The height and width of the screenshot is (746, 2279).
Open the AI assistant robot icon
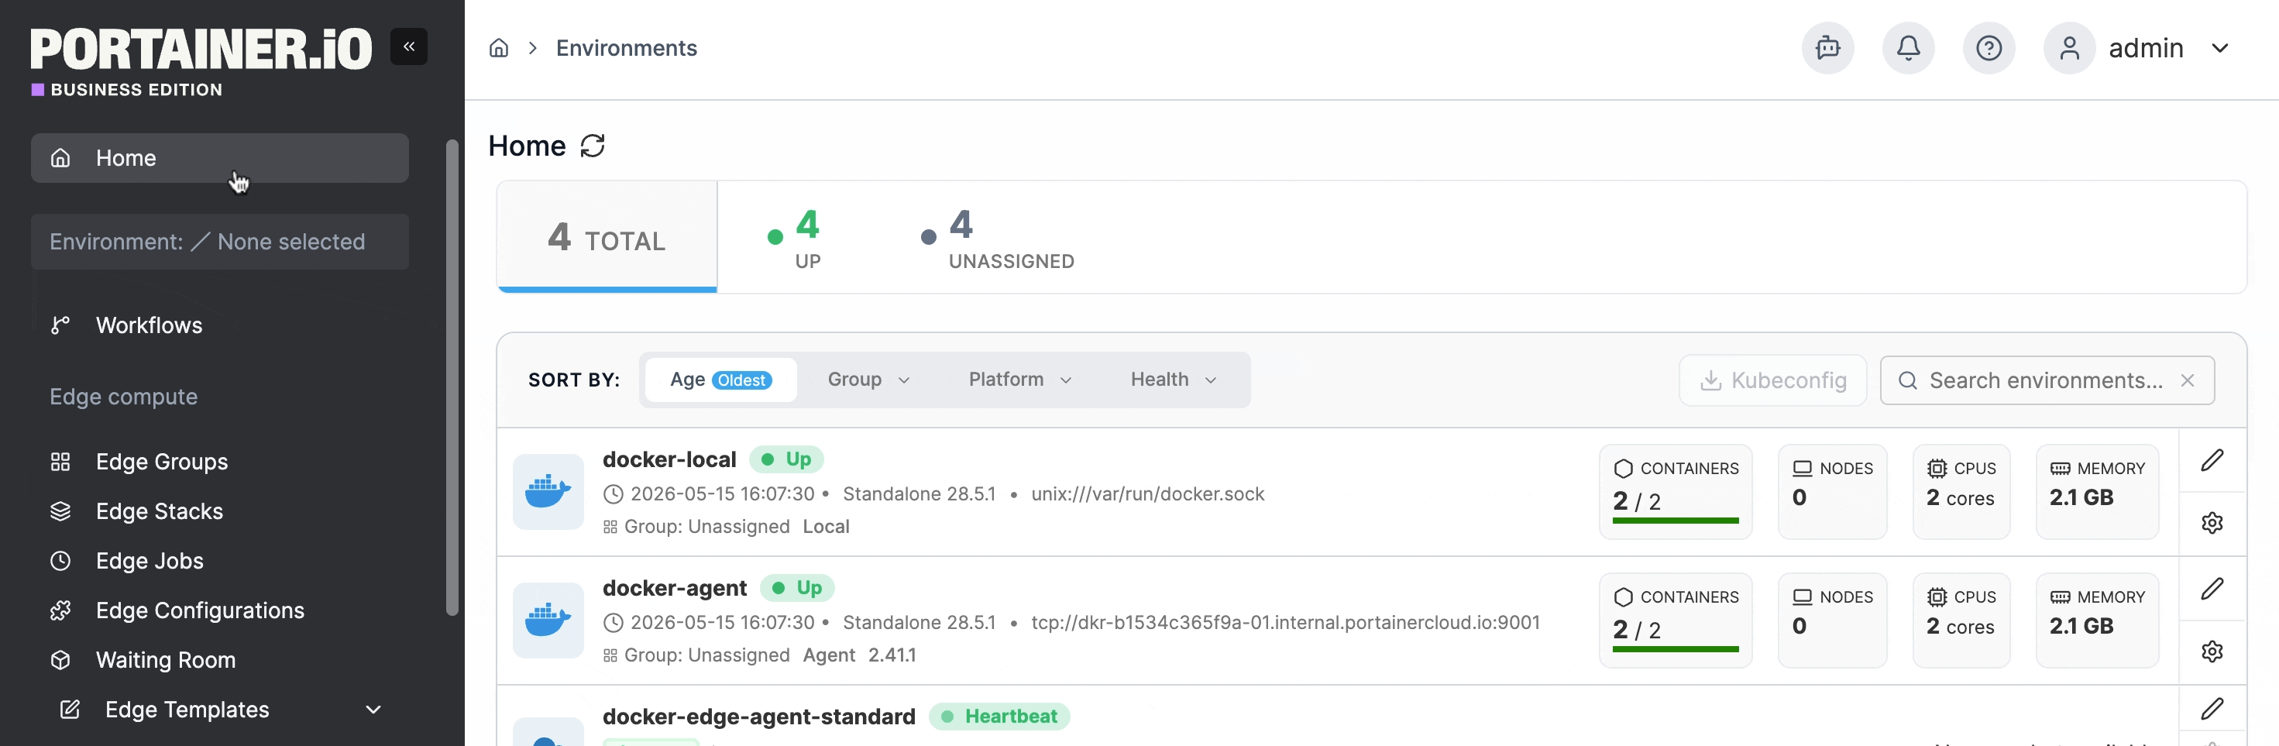point(1828,48)
